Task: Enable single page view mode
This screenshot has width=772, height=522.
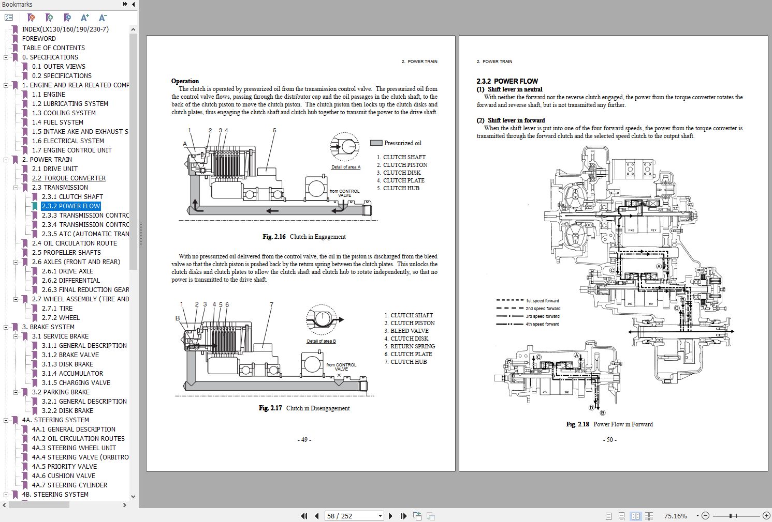Action: pyautogui.click(x=608, y=516)
